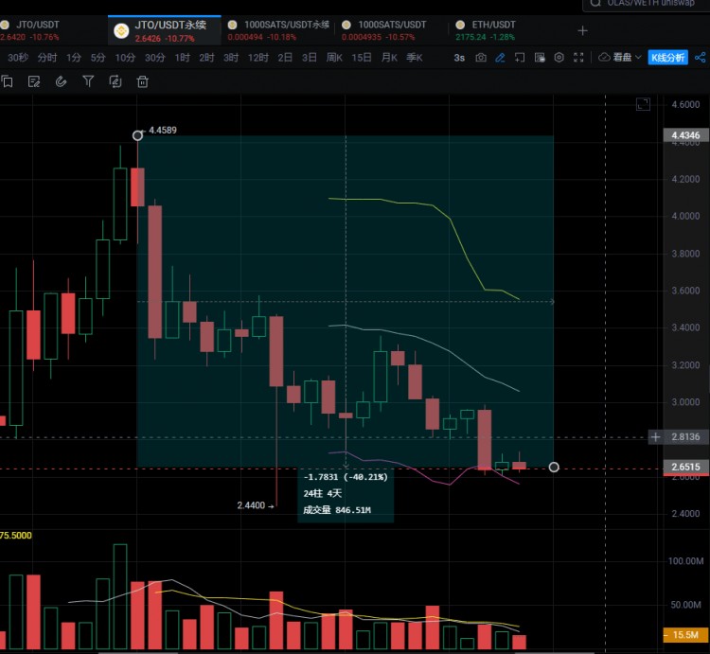Click the 成交量 846.51M label
Image resolution: width=710 pixels, height=654 pixels.
click(337, 510)
